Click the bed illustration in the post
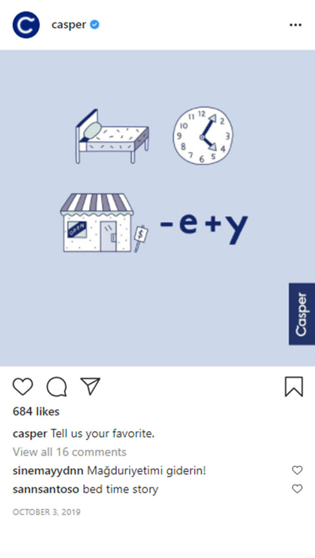This screenshot has width=315, height=558. [x=113, y=136]
